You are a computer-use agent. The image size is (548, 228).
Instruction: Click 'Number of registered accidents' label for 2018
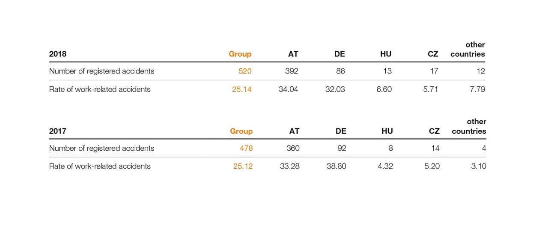click(x=101, y=71)
